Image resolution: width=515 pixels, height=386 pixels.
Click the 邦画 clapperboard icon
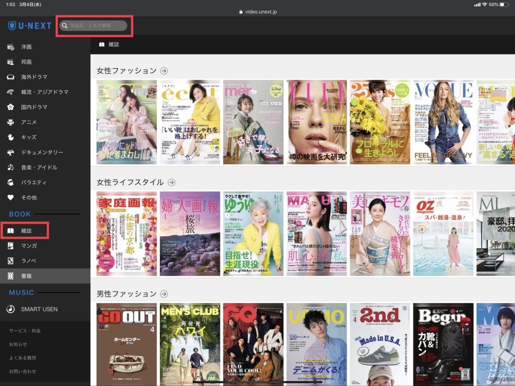pyautogui.click(x=11, y=62)
